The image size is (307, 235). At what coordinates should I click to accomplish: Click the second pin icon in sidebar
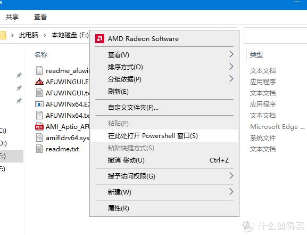click(x=19, y=88)
